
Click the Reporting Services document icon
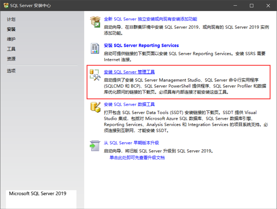pos(95,48)
